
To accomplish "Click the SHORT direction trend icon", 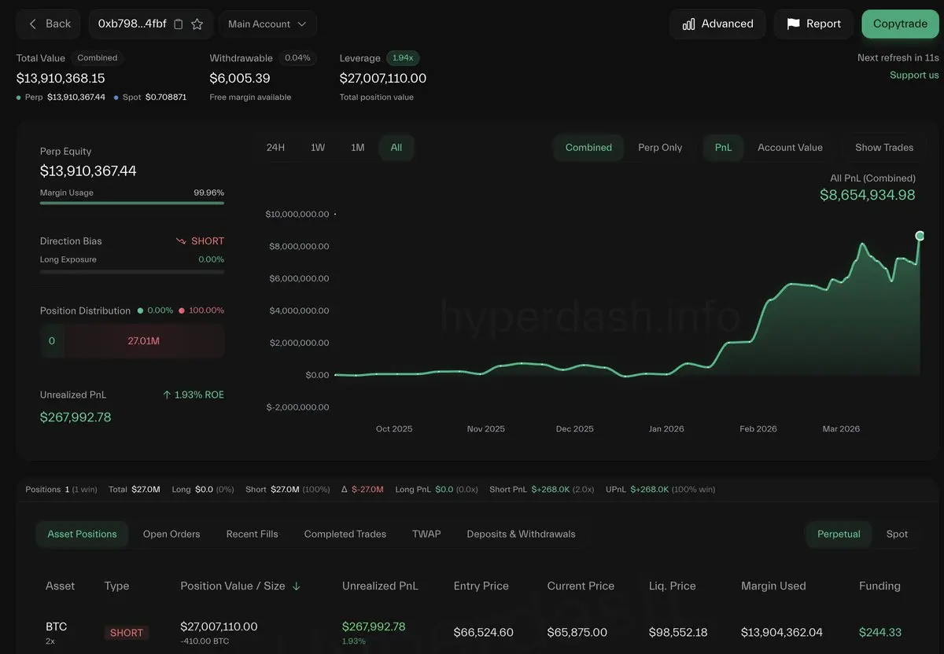I will point(181,241).
